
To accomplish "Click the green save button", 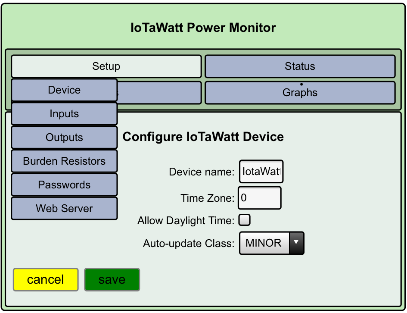I will pyautogui.click(x=112, y=279).
